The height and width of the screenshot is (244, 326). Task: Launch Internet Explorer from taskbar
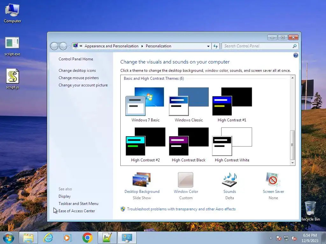[48, 238]
